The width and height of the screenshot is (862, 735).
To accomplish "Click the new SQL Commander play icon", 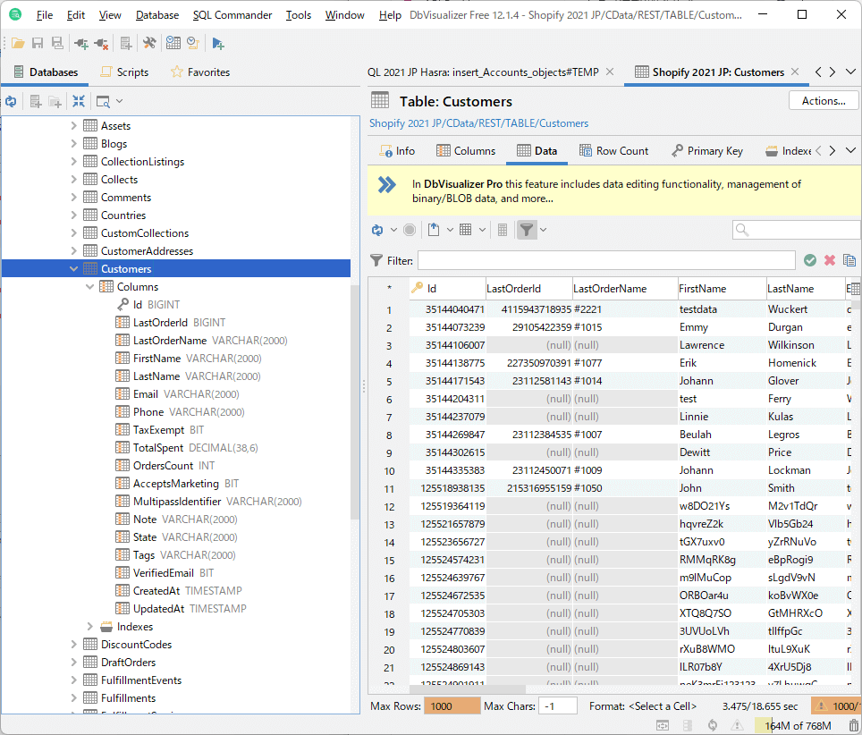I will [218, 43].
